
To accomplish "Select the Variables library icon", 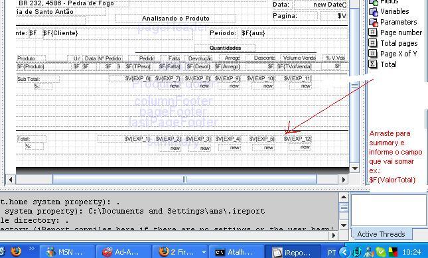I will [x=373, y=12].
